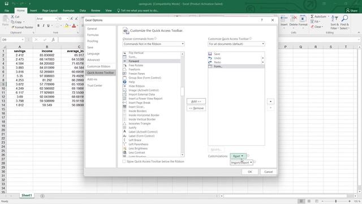This screenshot has width=362, height=204.
Task: Choose the Import External Data command
Action: 152,95
